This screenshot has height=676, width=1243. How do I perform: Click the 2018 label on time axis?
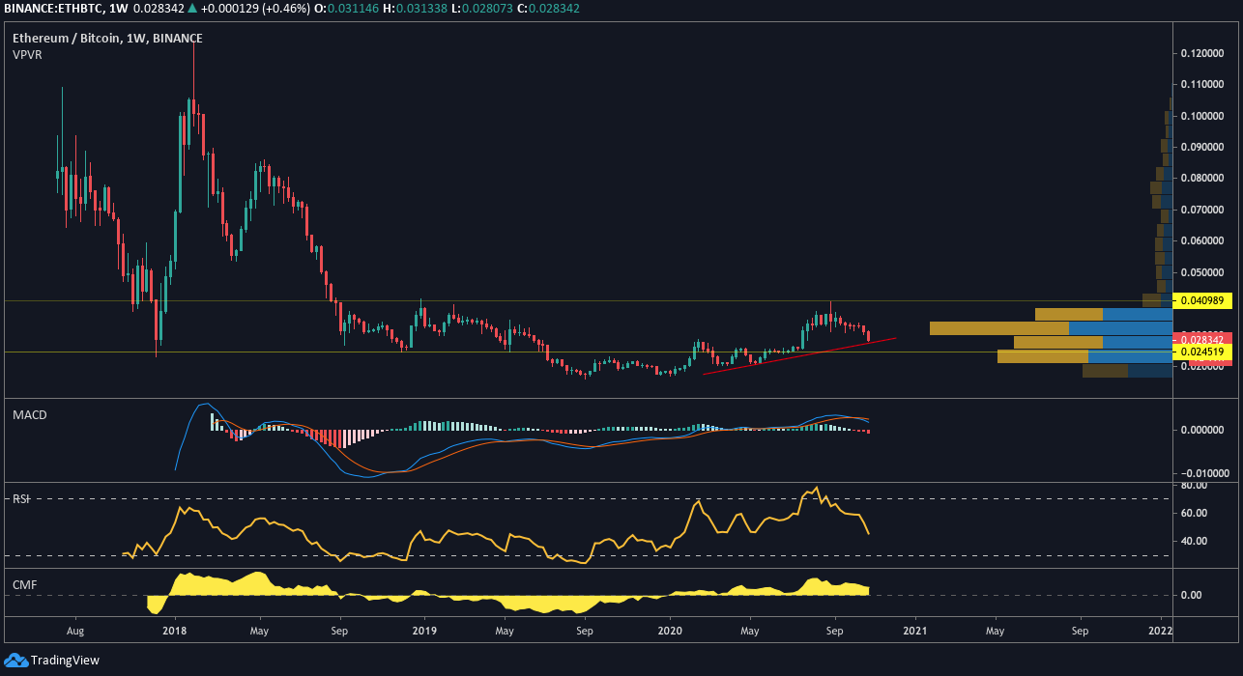tap(175, 632)
